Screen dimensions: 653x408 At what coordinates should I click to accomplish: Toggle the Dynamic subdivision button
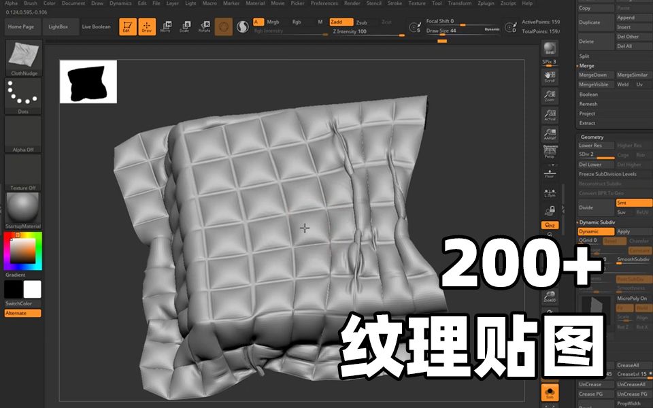pyautogui.click(x=596, y=231)
